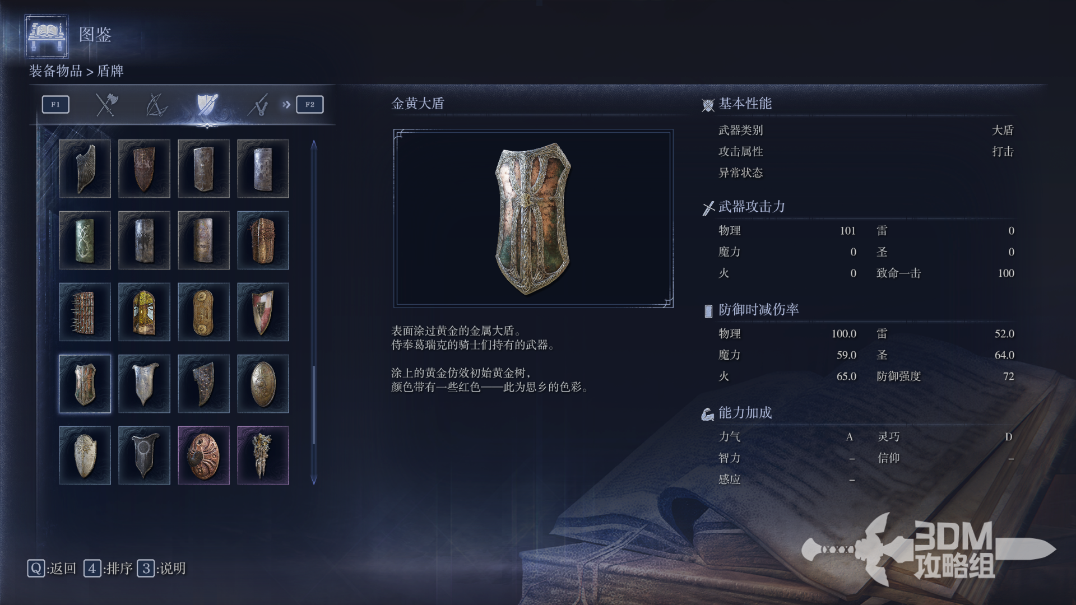Click the F2 next category button

[310, 104]
